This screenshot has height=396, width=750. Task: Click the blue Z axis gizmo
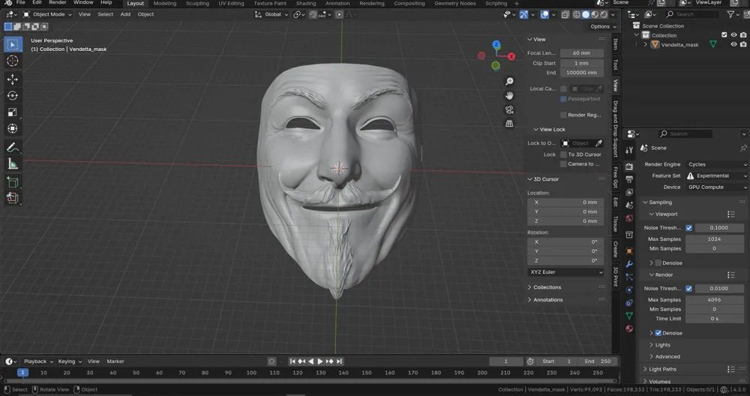496,44
